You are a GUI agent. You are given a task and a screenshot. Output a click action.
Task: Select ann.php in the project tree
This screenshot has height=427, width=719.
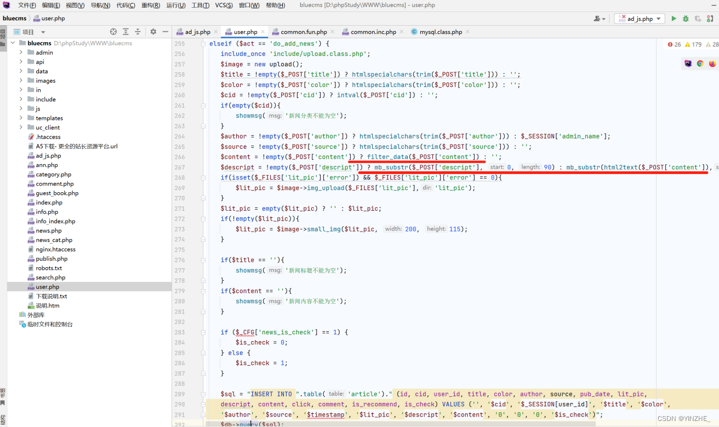(47, 165)
